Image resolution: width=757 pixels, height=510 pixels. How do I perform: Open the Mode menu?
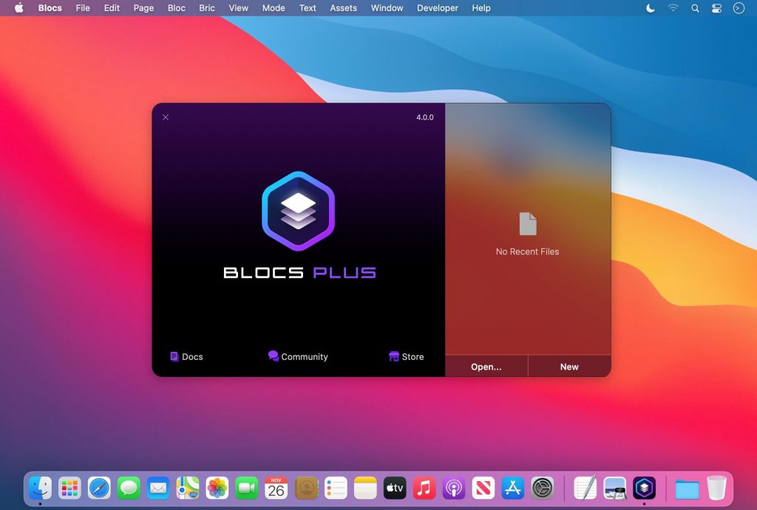point(274,8)
